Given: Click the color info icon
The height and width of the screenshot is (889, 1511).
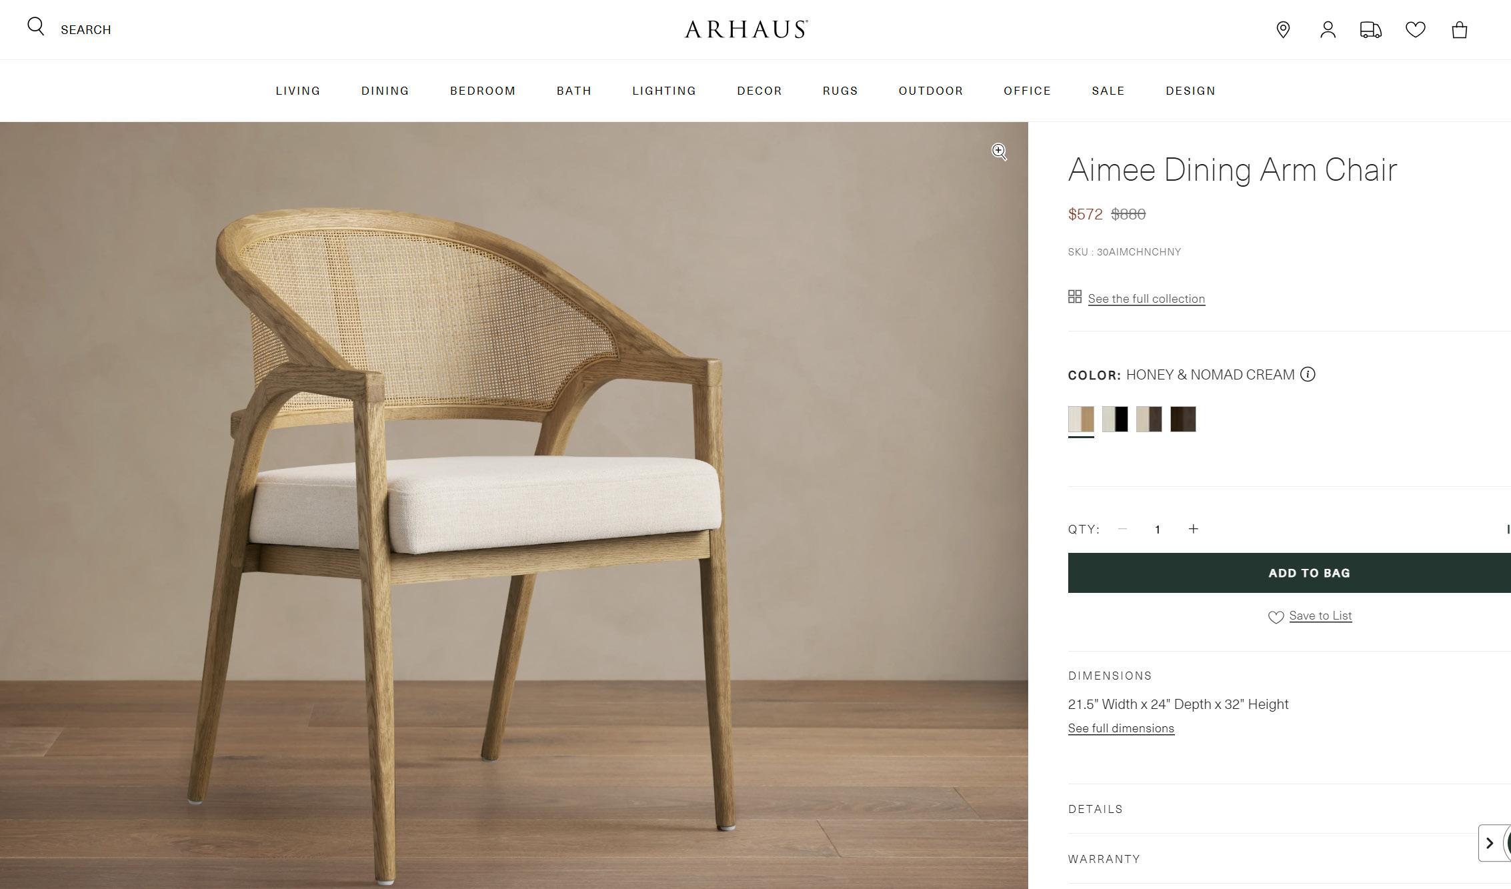Looking at the screenshot, I should tap(1308, 374).
